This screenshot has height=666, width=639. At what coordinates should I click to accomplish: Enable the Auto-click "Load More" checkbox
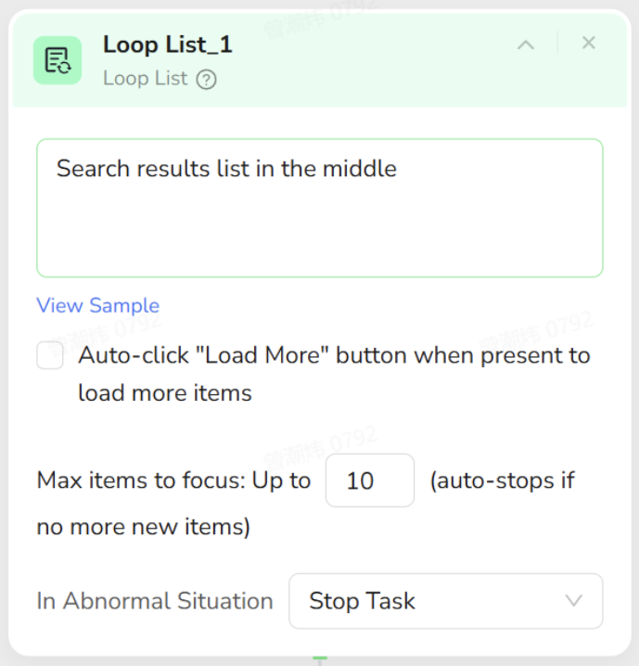[50, 355]
